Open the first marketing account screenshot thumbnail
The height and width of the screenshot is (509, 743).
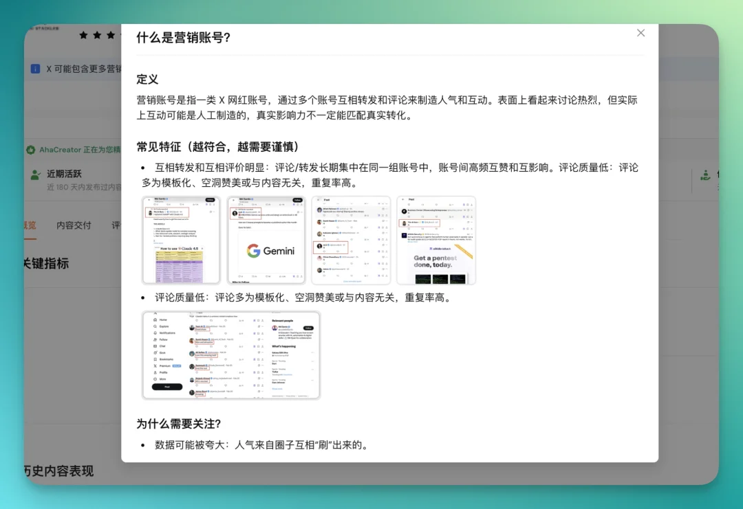click(181, 240)
